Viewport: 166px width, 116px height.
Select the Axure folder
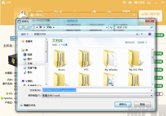point(61,60)
